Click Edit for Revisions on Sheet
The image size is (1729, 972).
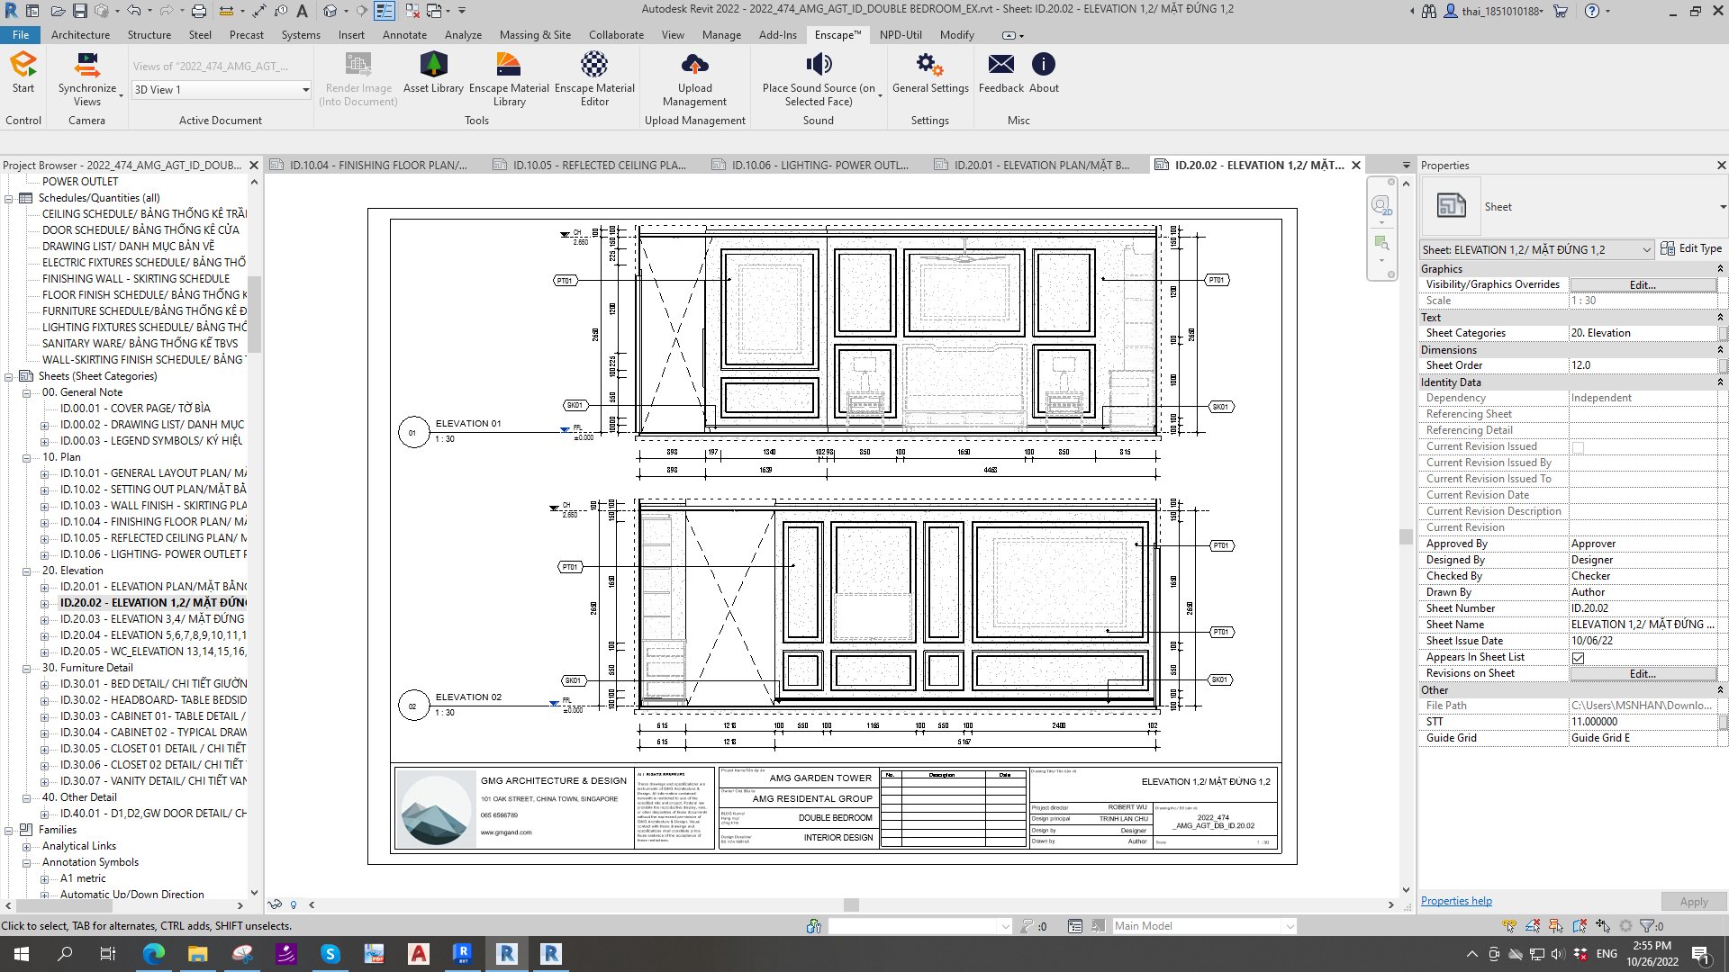(1643, 673)
